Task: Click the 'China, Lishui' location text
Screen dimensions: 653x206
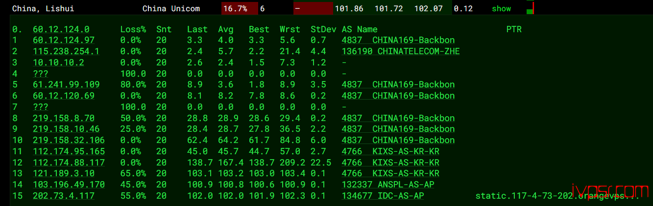Action: 43,9
